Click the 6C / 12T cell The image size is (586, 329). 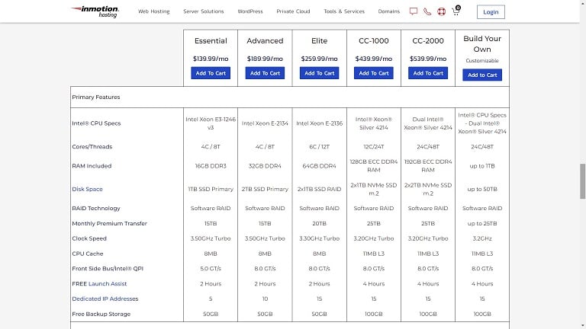tap(319, 146)
